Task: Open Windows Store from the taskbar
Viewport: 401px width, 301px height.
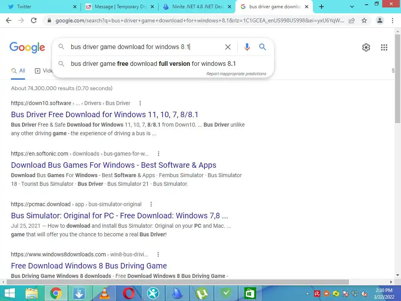Action: (250, 293)
